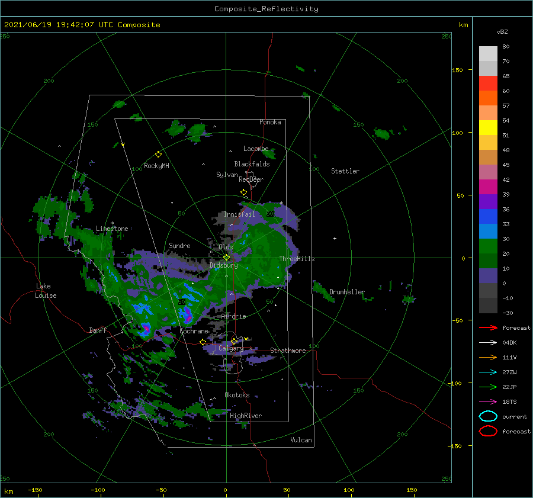
Task: Click the Blackfalds label
Action: [x=252, y=164]
